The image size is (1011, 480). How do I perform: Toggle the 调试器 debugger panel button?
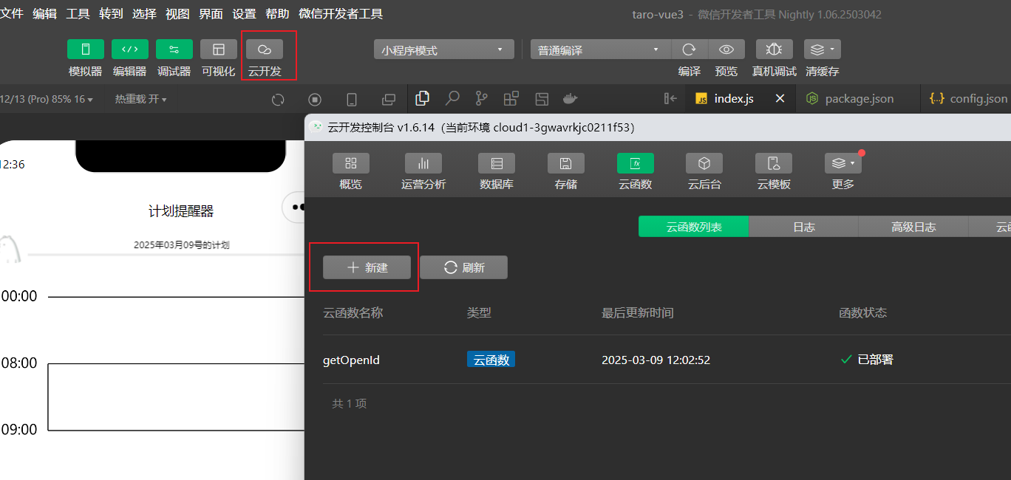point(174,49)
